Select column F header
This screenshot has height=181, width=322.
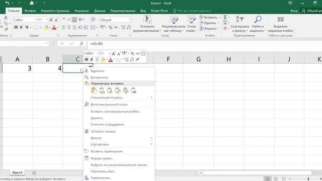pyautogui.click(x=168, y=59)
